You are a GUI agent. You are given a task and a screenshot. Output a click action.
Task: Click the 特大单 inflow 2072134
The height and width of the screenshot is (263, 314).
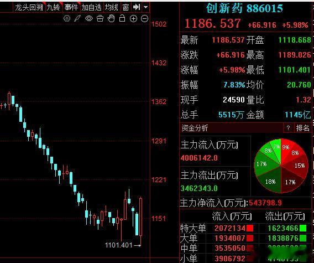tap(230, 228)
